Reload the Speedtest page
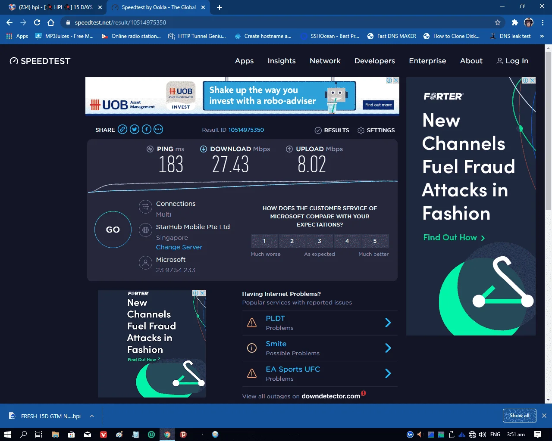Image resolution: width=552 pixels, height=441 pixels. tap(37, 22)
